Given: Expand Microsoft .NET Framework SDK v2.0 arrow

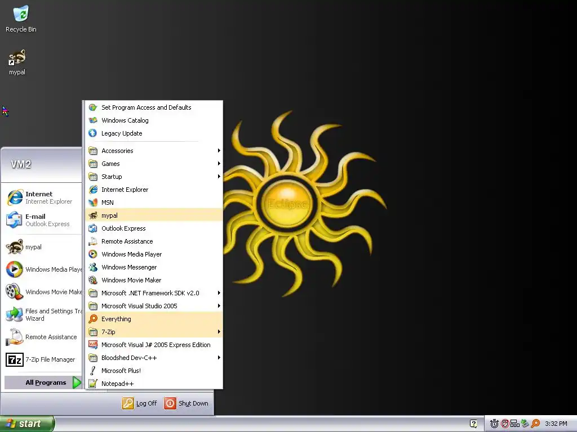Looking at the screenshot, I should tap(219, 292).
